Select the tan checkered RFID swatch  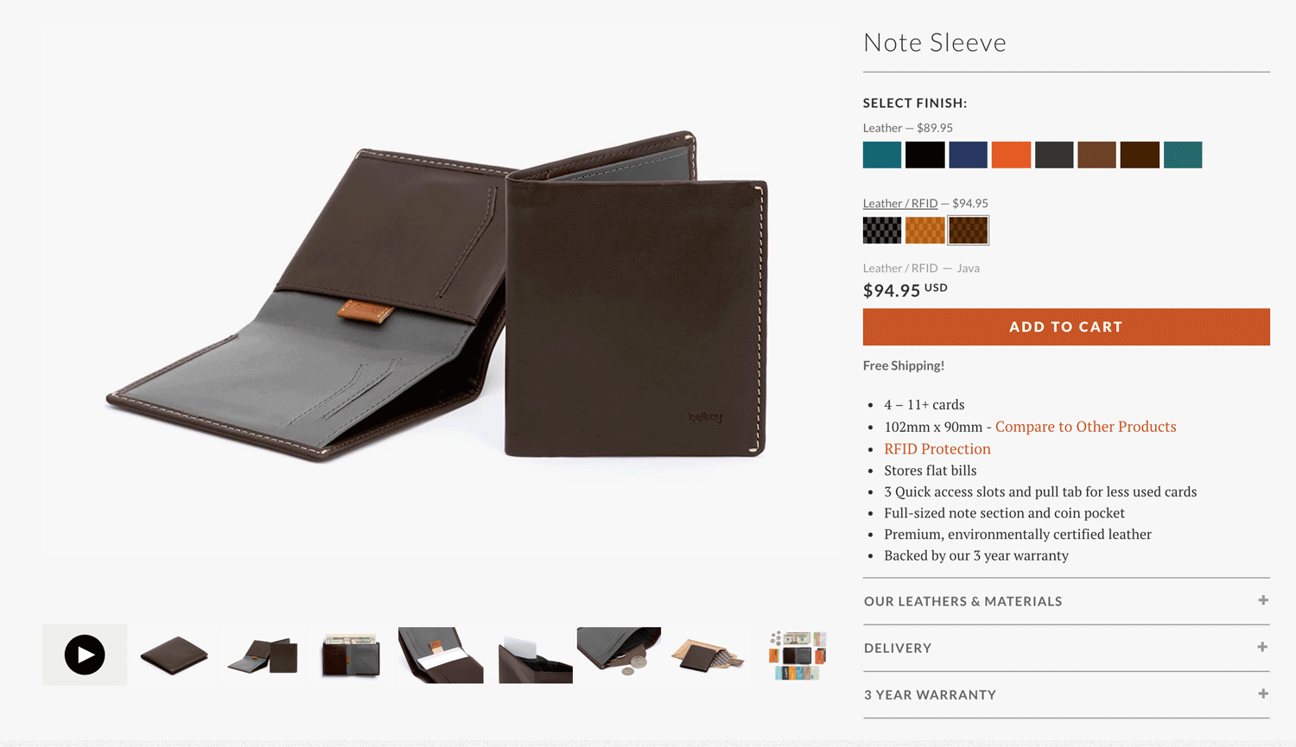tap(924, 230)
